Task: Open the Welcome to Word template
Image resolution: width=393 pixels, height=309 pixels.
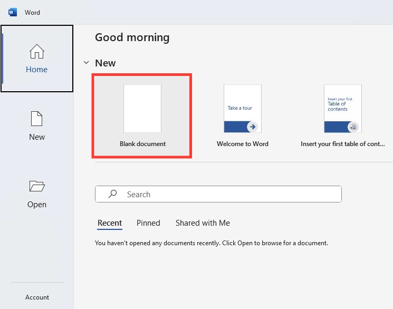Action: [x=242, y=116]
